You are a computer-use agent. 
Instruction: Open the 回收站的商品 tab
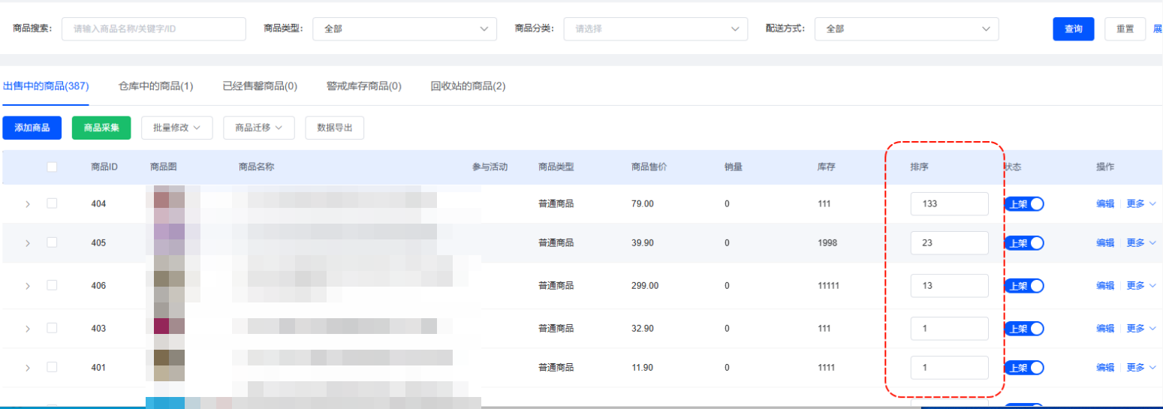468,86
